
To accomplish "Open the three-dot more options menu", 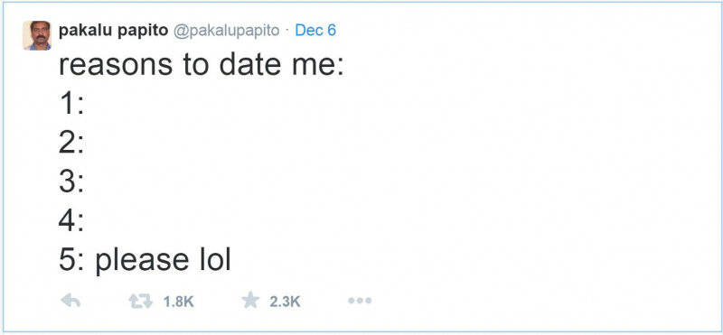I will click(360, 301).
